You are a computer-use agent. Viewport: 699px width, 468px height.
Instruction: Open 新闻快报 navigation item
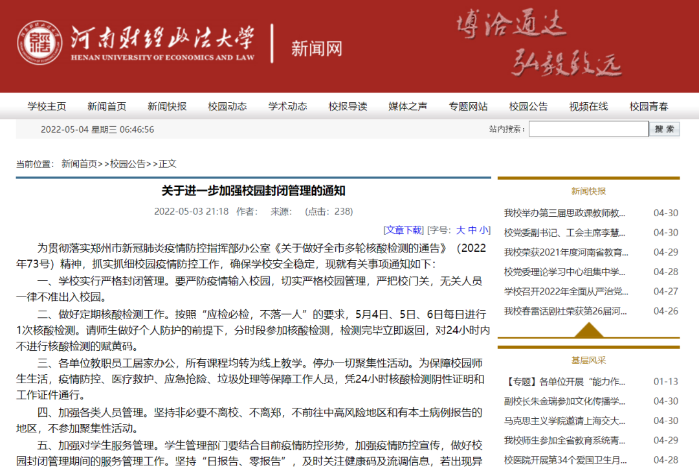coord(167,107)
